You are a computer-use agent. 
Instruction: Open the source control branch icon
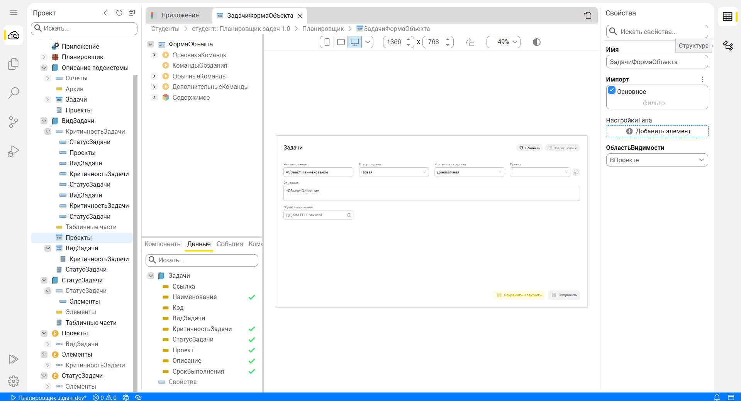tap(14, 122)
